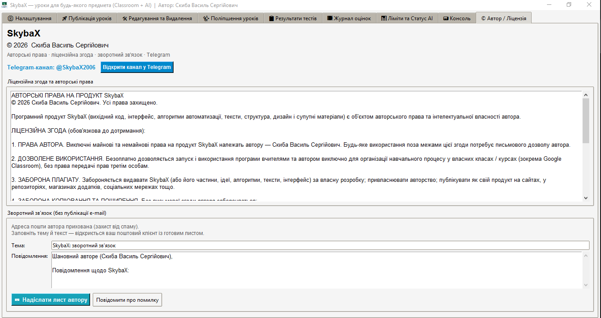The image size is (601, 318).
Task: Click "© 2026 Скиба Василь Сергійович" under heading
Action: click(x=58, y=45)
